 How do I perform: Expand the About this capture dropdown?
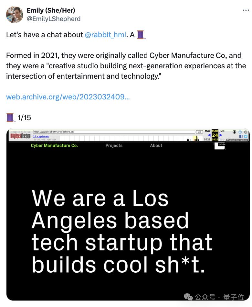237,140
